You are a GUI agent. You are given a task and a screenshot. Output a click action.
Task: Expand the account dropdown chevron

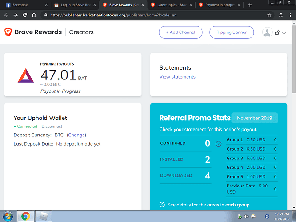284,33
